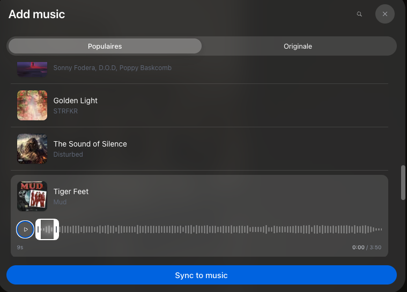
Task: Click the white clip selection handle on waveform
Action: (47, 229)
